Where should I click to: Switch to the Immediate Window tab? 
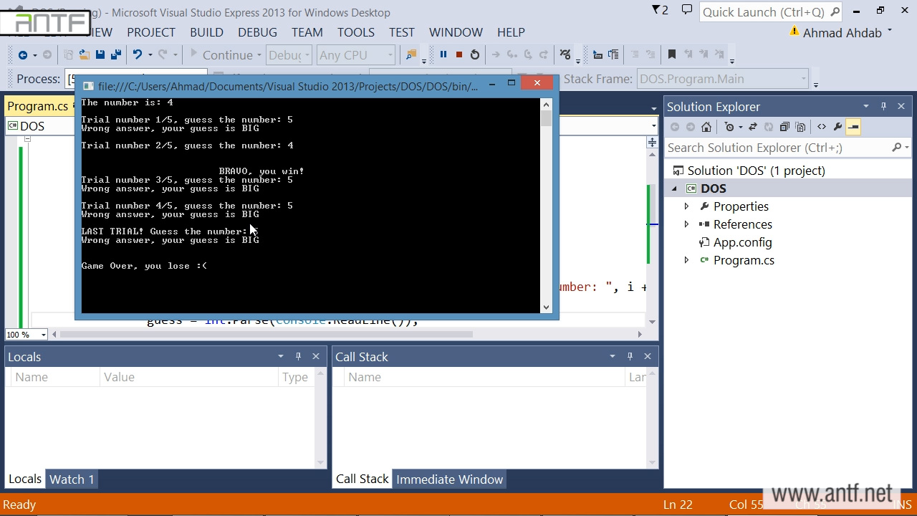coord(449,479)
